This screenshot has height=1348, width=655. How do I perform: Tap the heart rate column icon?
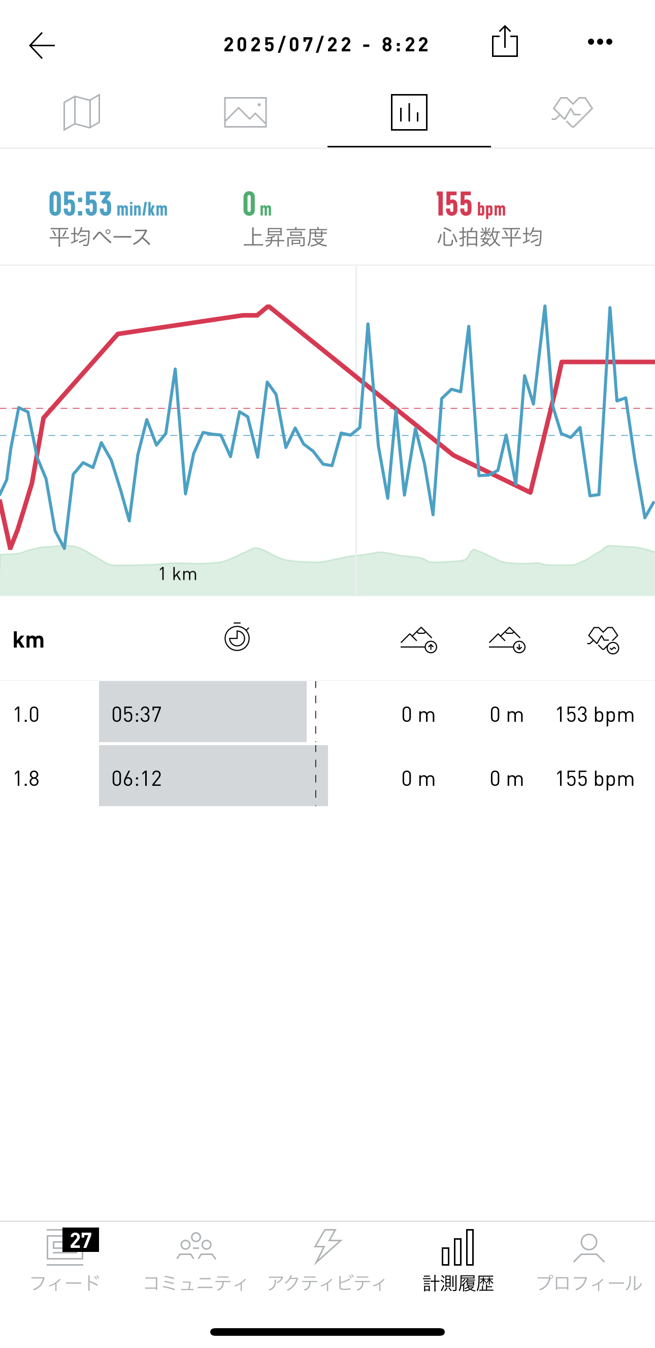[x=603, y=639]
